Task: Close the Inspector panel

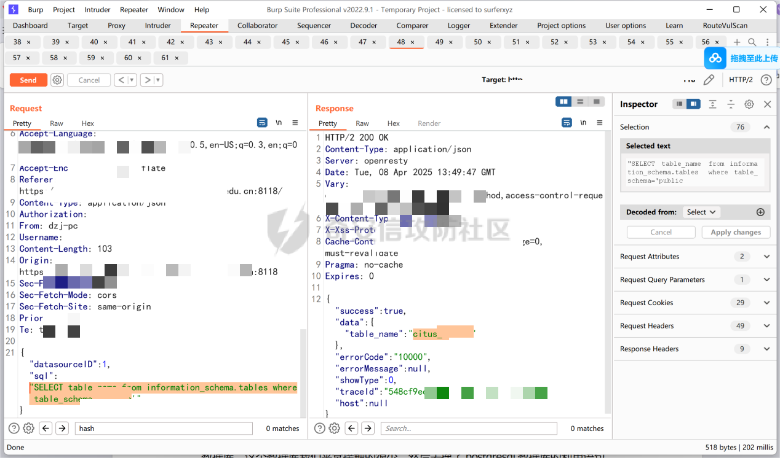Action: [767, 104]
